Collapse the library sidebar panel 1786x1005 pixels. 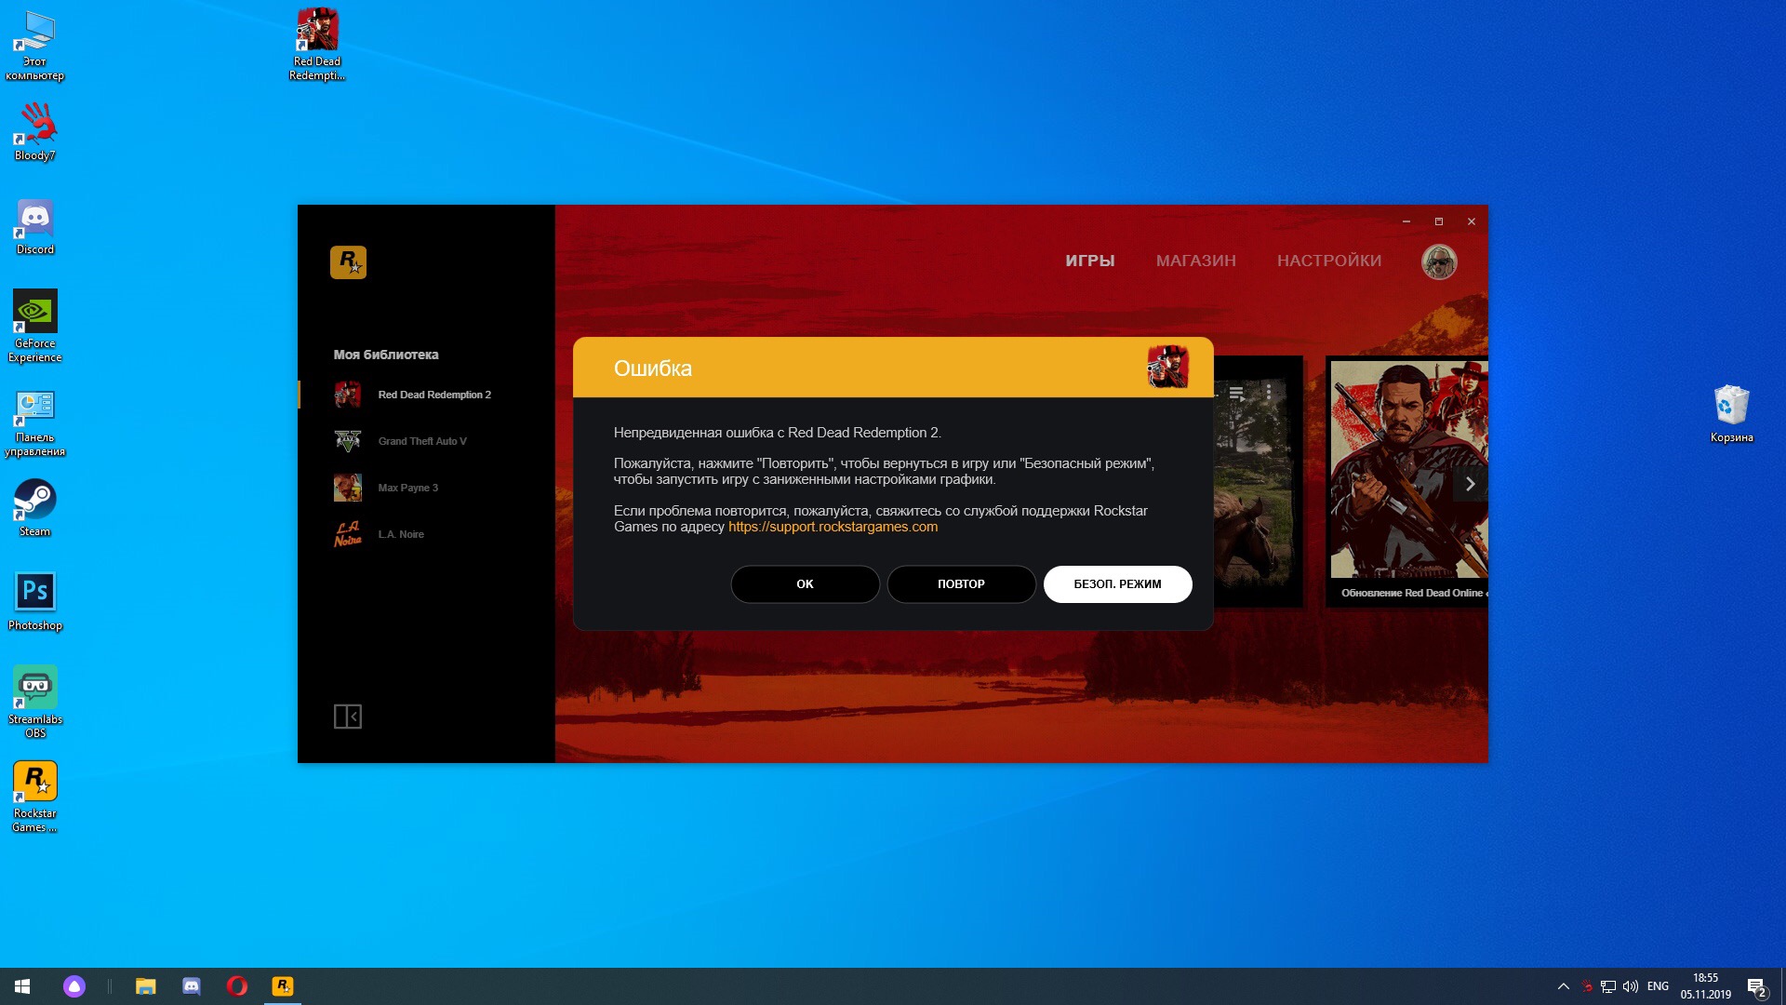(347, 717)
